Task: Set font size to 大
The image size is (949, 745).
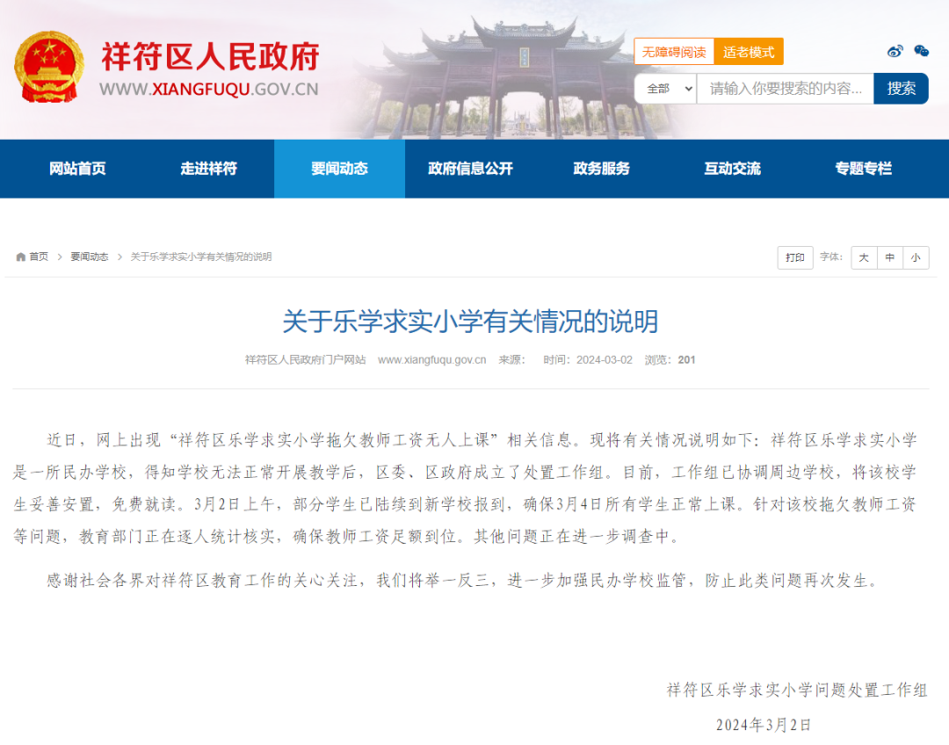Action: pos(864,257)
